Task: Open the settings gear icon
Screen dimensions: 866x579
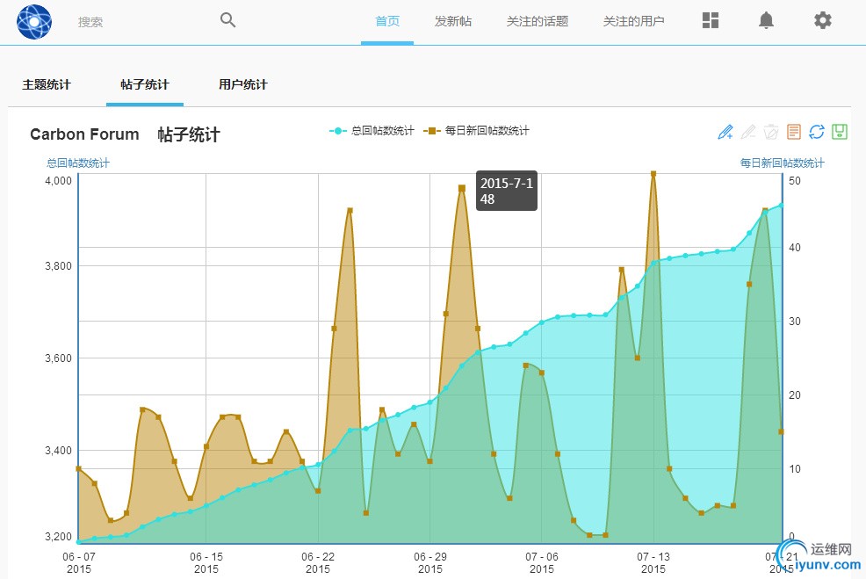Action: click(x=822, y=20)
